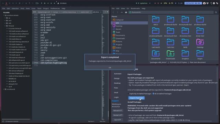Screen dimensions: 220x124
Task: Open Preferences menu in Sublime Text
Action: [55, 8]
